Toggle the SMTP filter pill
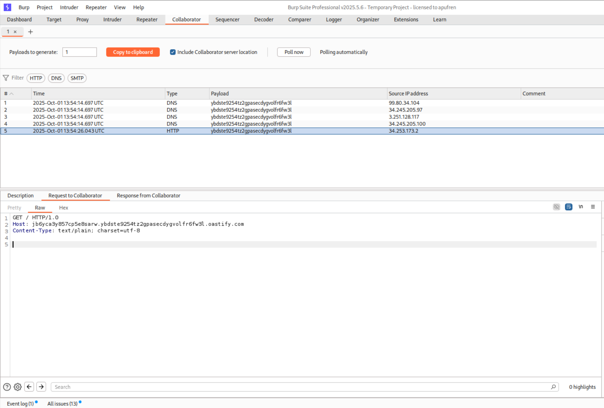 point(77,78)
